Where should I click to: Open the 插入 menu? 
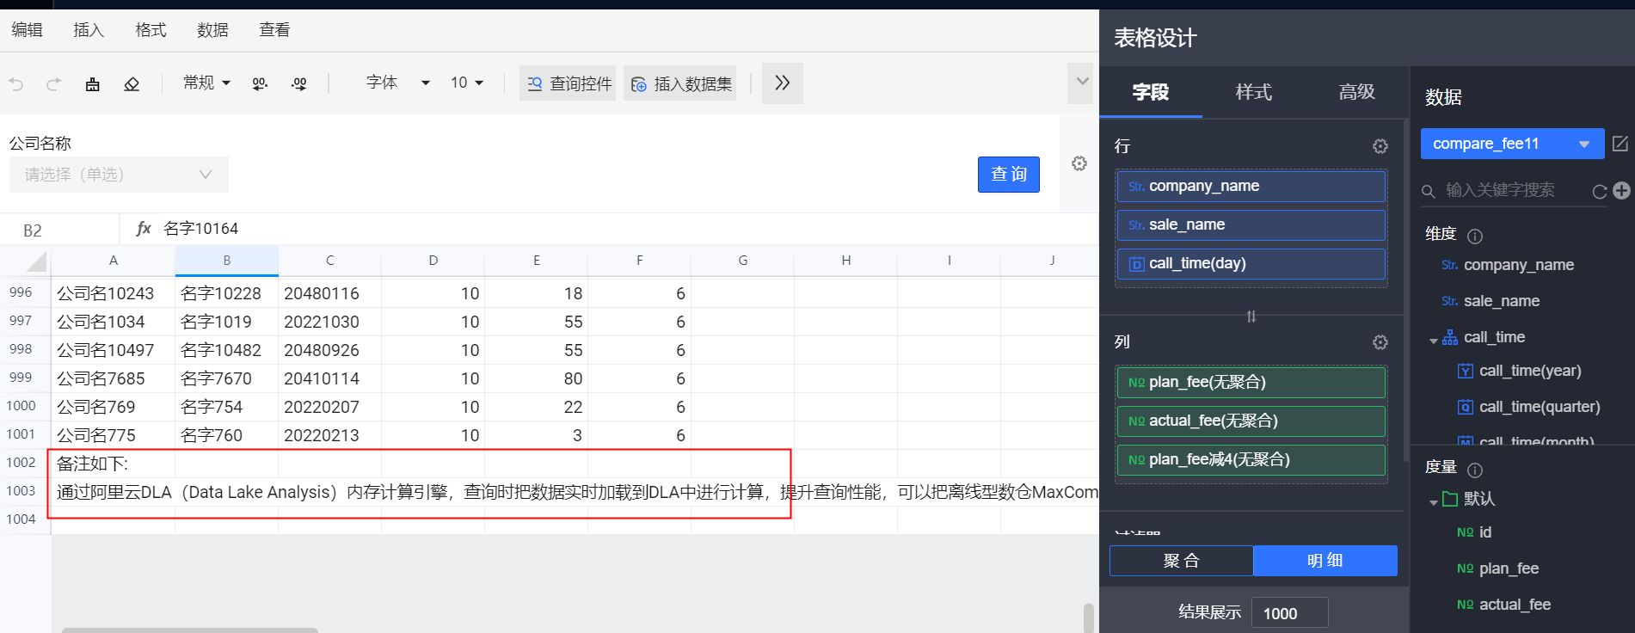click(89, 30)
